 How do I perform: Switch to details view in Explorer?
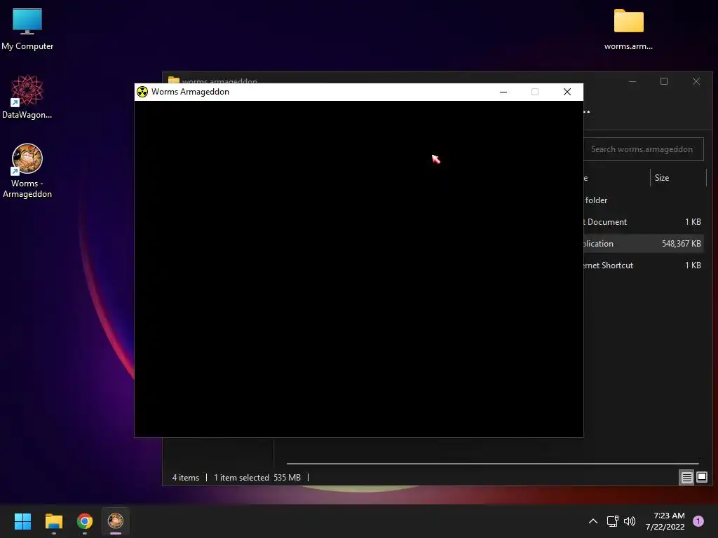687,478
